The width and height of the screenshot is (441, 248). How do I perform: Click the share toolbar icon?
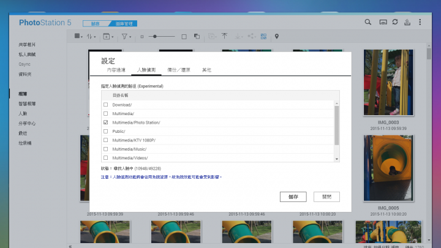[x=252, y=36]
